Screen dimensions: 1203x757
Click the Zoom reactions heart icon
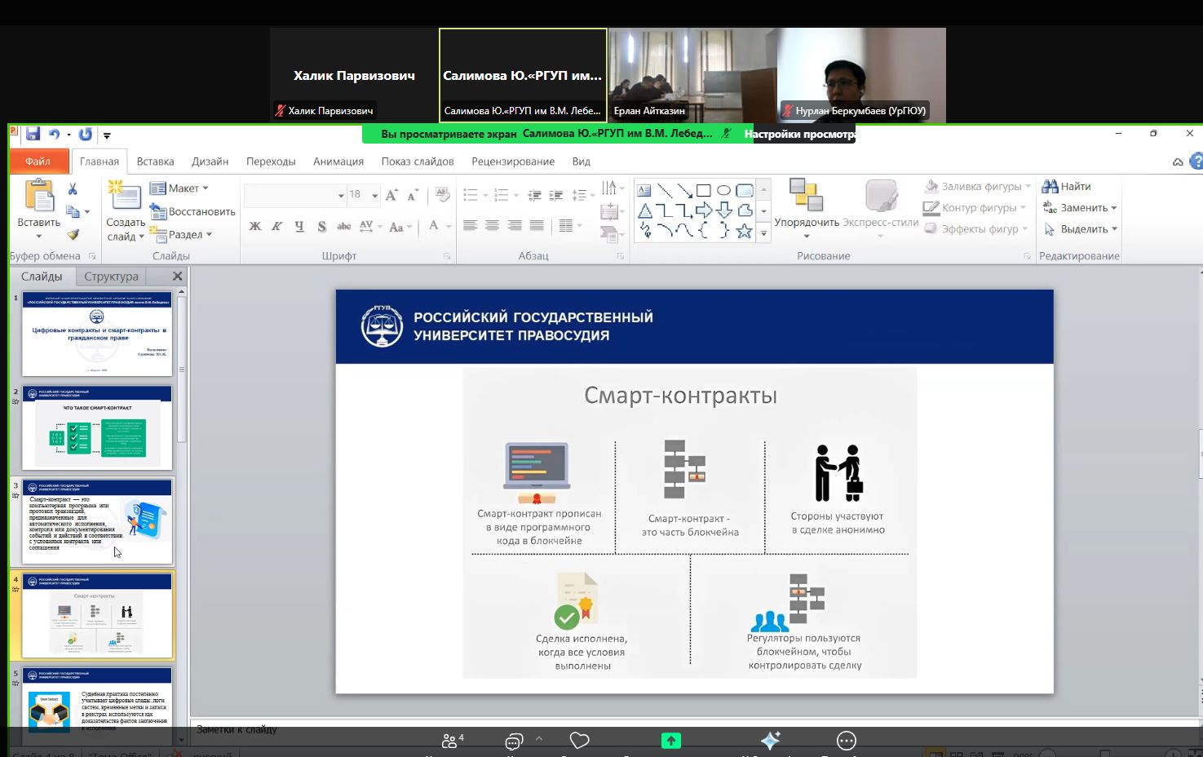580,741
